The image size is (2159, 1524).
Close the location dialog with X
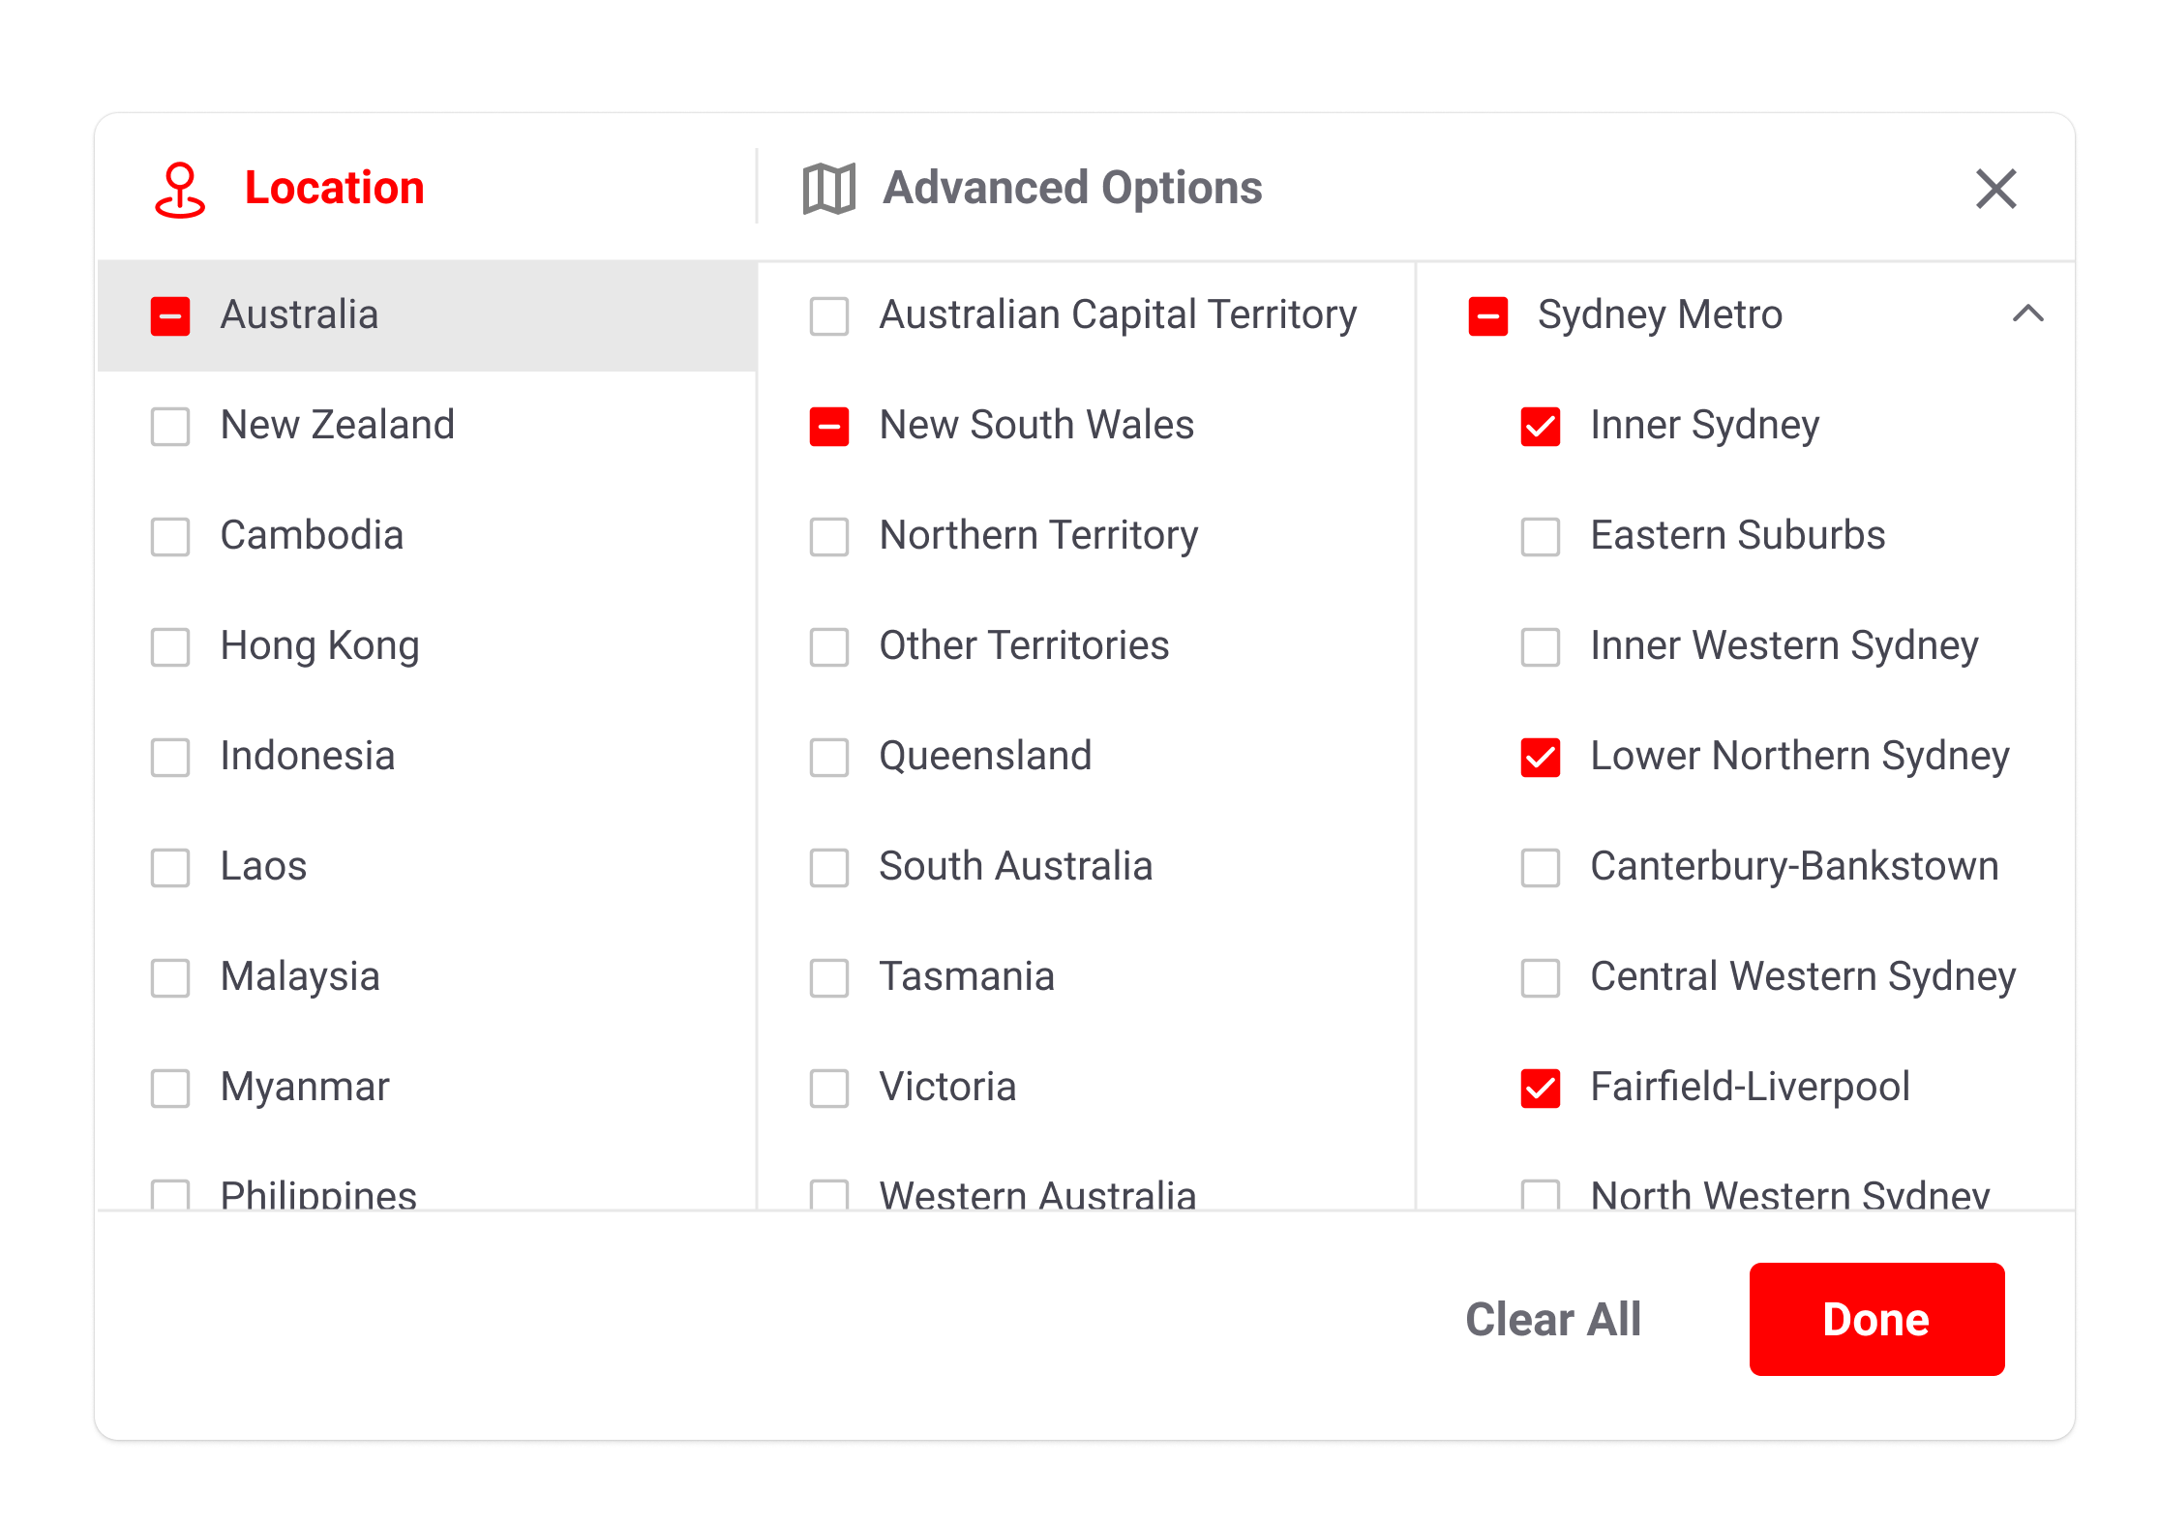pyautogui.click(x=1995, y=189)
